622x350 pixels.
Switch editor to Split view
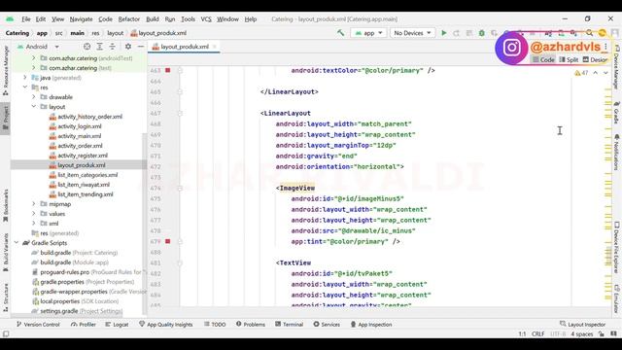point(569,59)
